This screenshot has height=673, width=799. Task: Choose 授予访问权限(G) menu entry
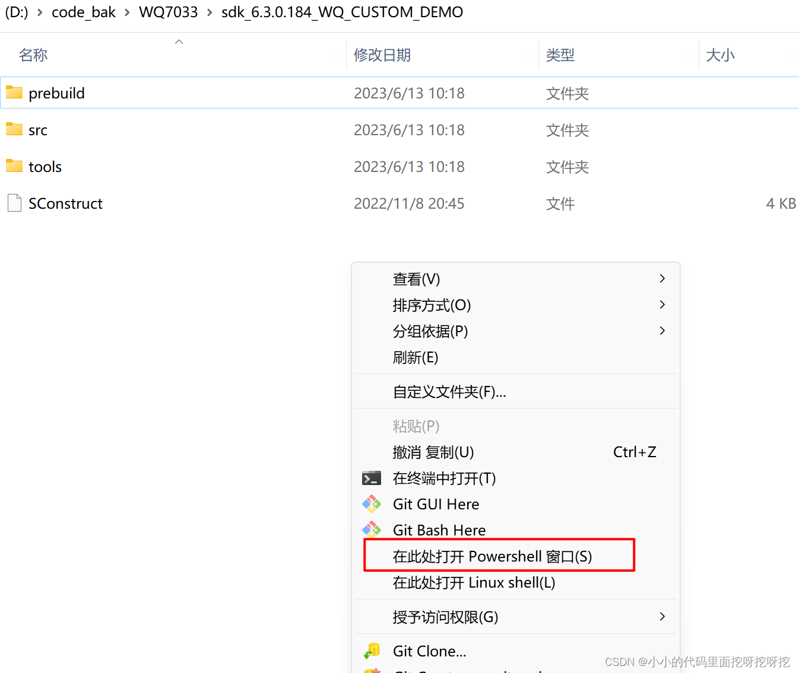click(515, 617)
